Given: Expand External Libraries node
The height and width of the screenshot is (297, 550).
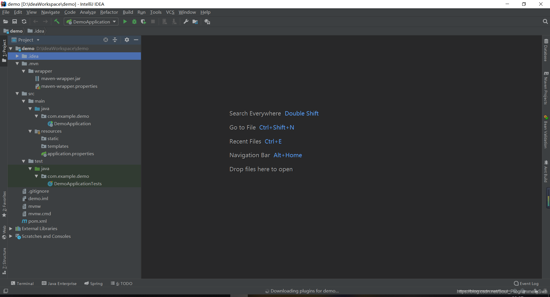Looking at the screenshot, I should tap(11, 229).
